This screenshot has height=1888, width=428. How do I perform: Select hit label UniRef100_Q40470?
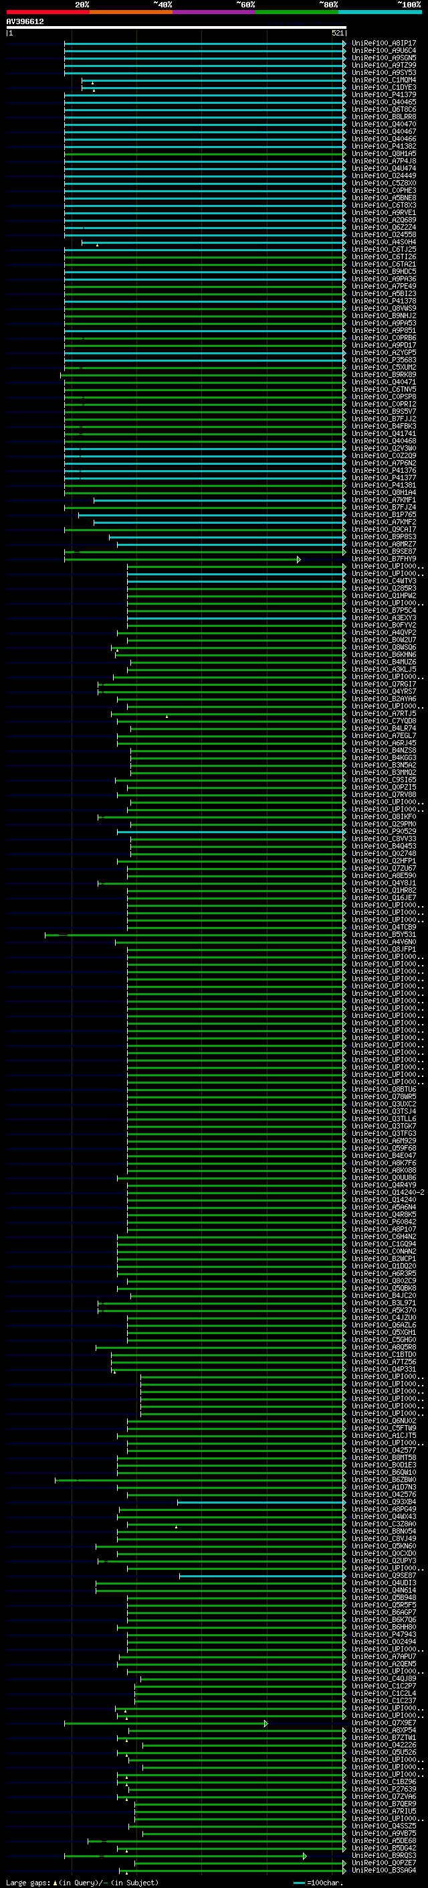(384, 124)
